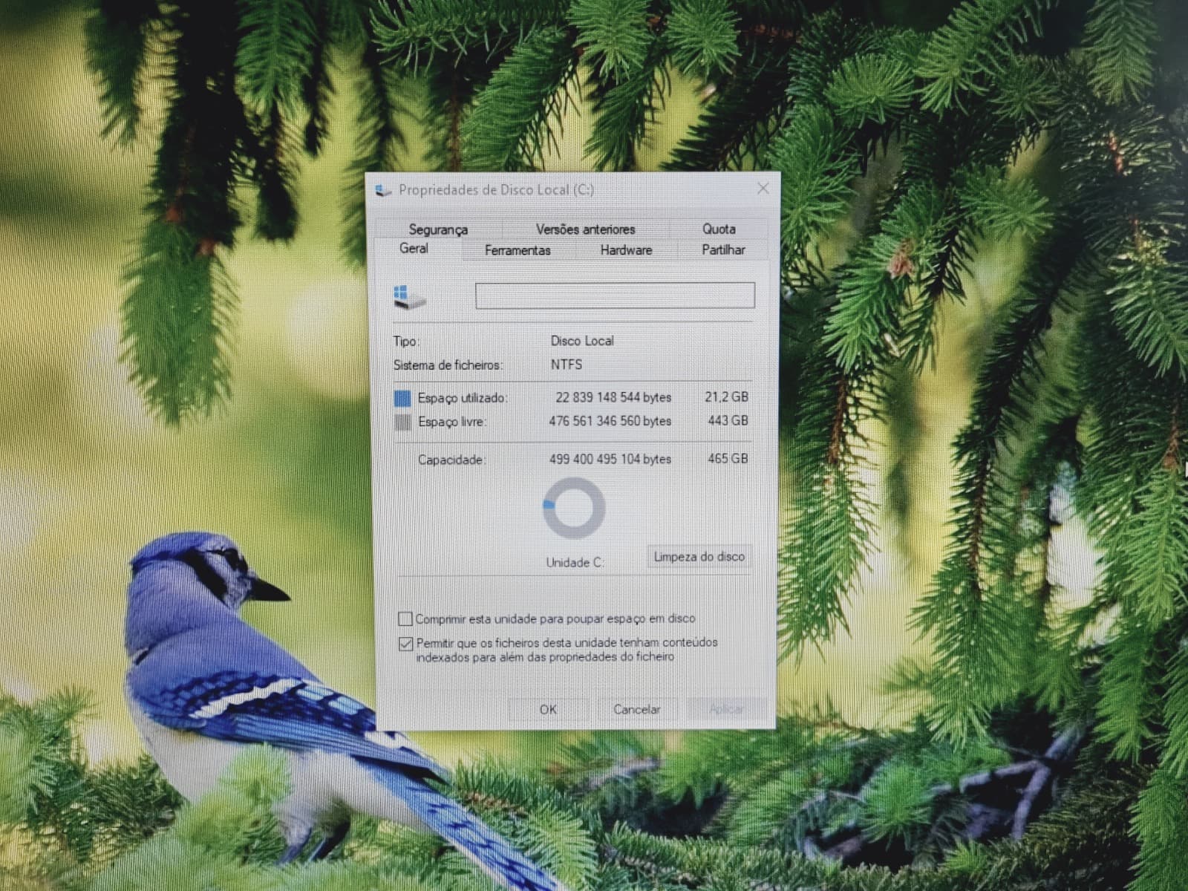Click the 476 561 346 560 bytes value
The width and height of the screenshot is (1188, 891).
610,421
